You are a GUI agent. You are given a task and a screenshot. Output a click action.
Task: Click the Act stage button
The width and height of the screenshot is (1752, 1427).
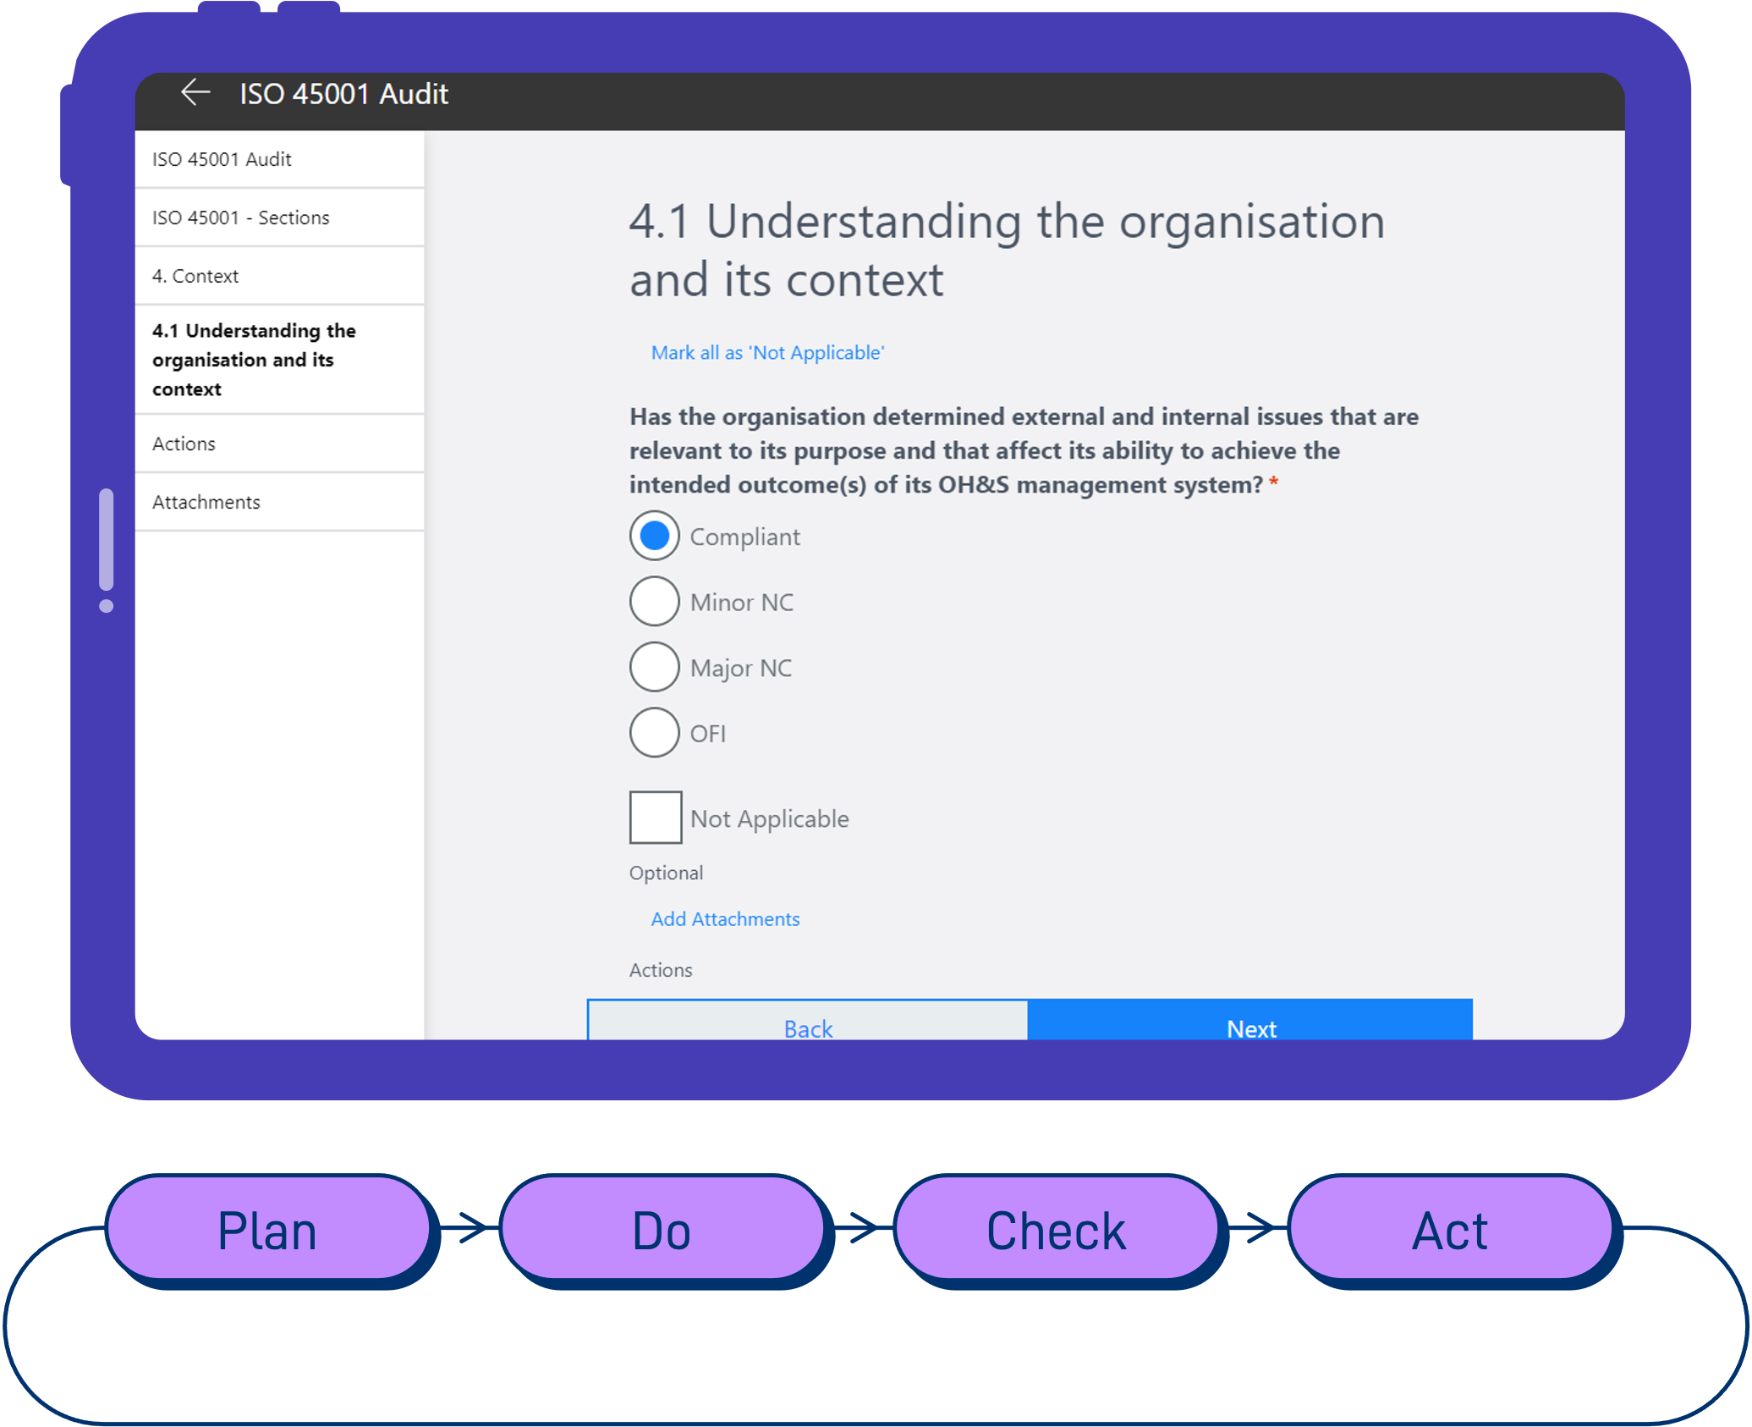1451,1229
